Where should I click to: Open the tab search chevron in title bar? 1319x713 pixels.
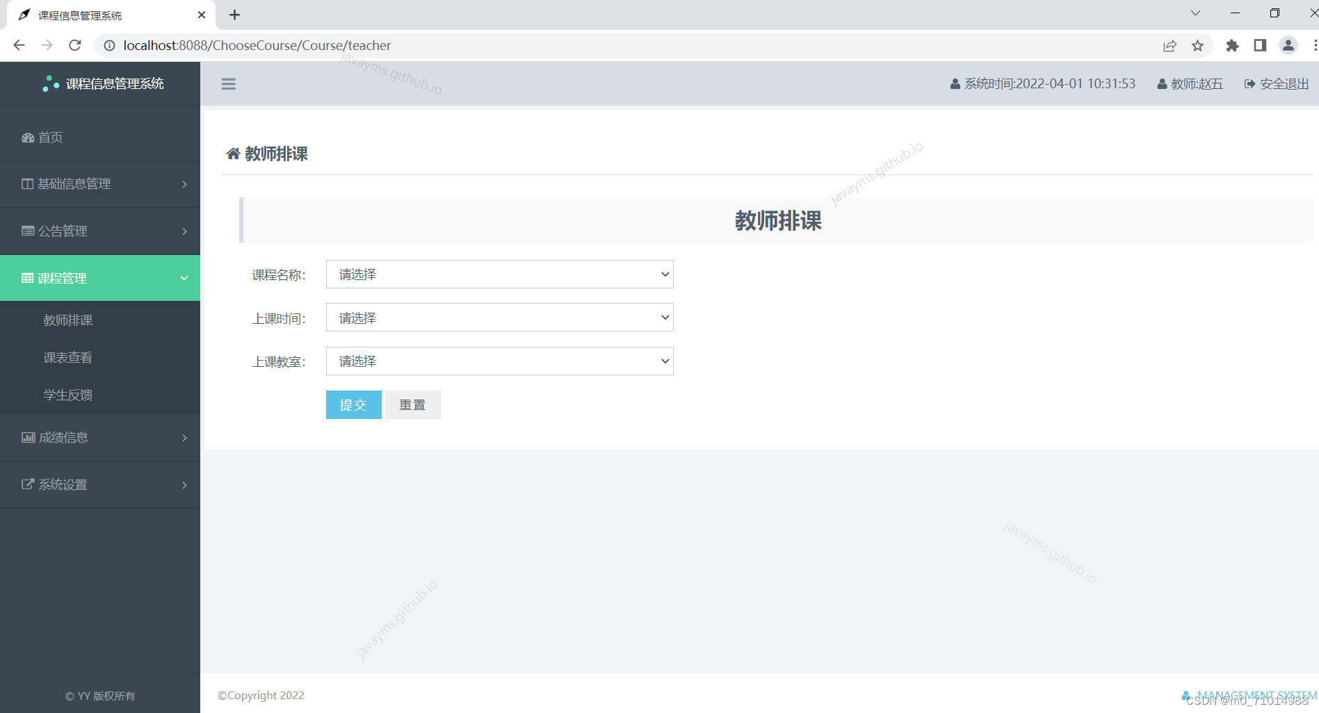(1195, 13)
